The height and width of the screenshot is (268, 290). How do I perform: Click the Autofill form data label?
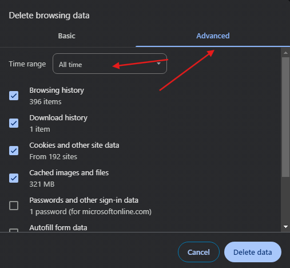coord(58,228)
